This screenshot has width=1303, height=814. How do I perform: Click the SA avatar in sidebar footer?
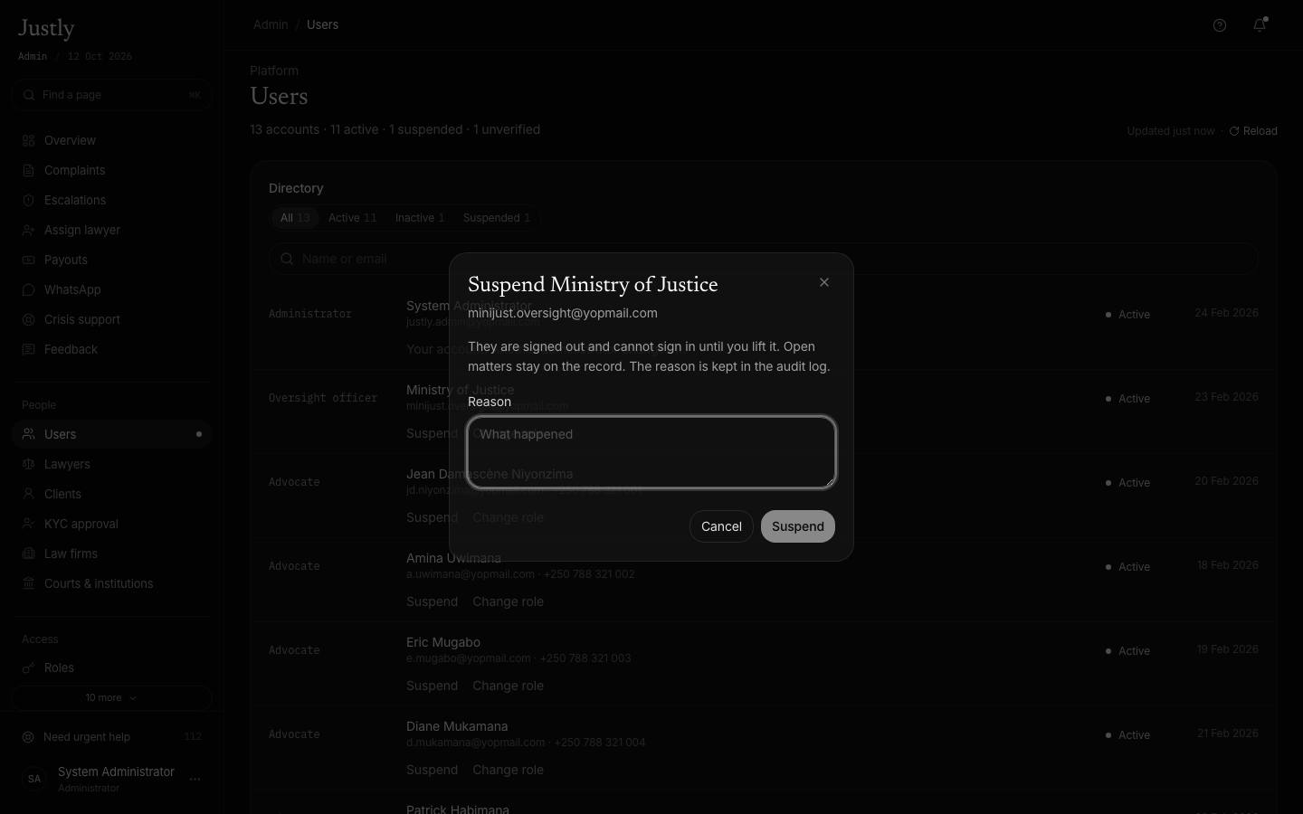click(x=34, y=779)
